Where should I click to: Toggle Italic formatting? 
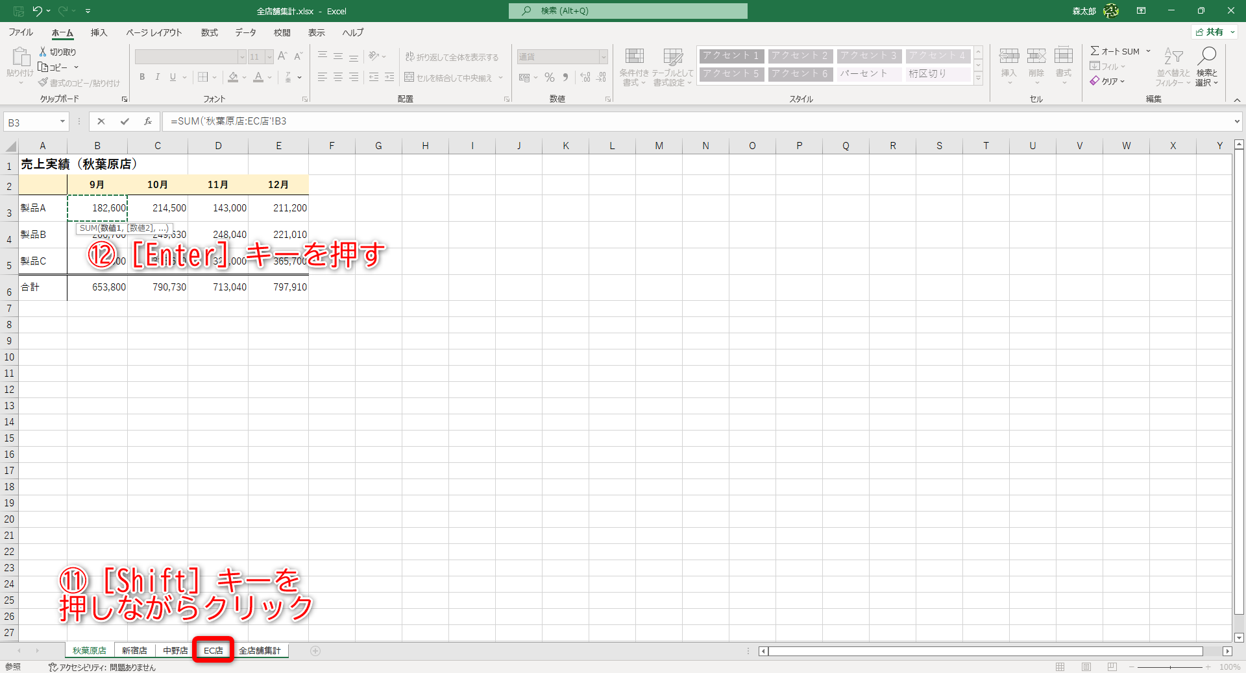tap(157, 77)
